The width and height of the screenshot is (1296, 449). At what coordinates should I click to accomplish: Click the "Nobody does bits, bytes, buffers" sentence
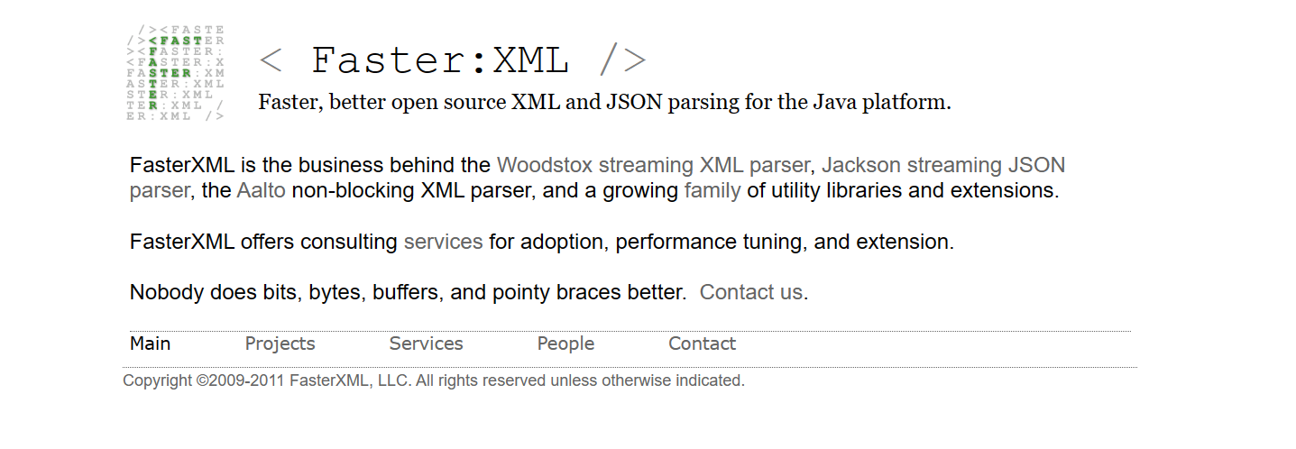[408, 292]
